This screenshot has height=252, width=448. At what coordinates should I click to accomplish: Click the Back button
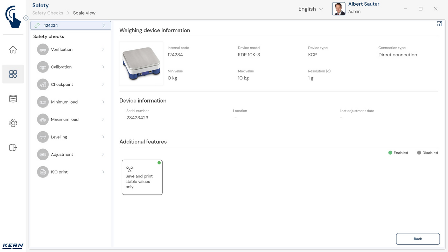(x=418, y=239)
